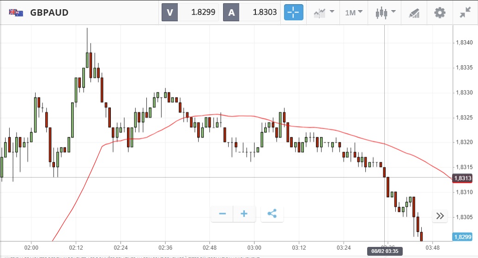
Task: Open the drawing tools ruler icon
Action: [414, 13]
